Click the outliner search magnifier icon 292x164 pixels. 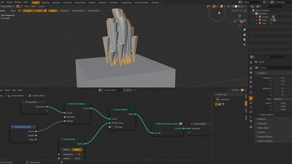[266, 6]
